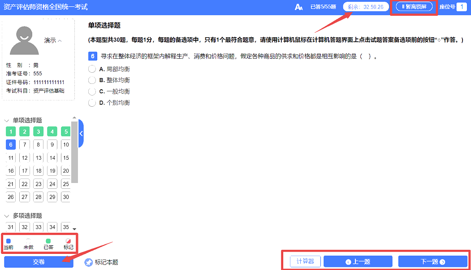
Task: Jump to answered question 4
Action: click(x=52, y=131)
